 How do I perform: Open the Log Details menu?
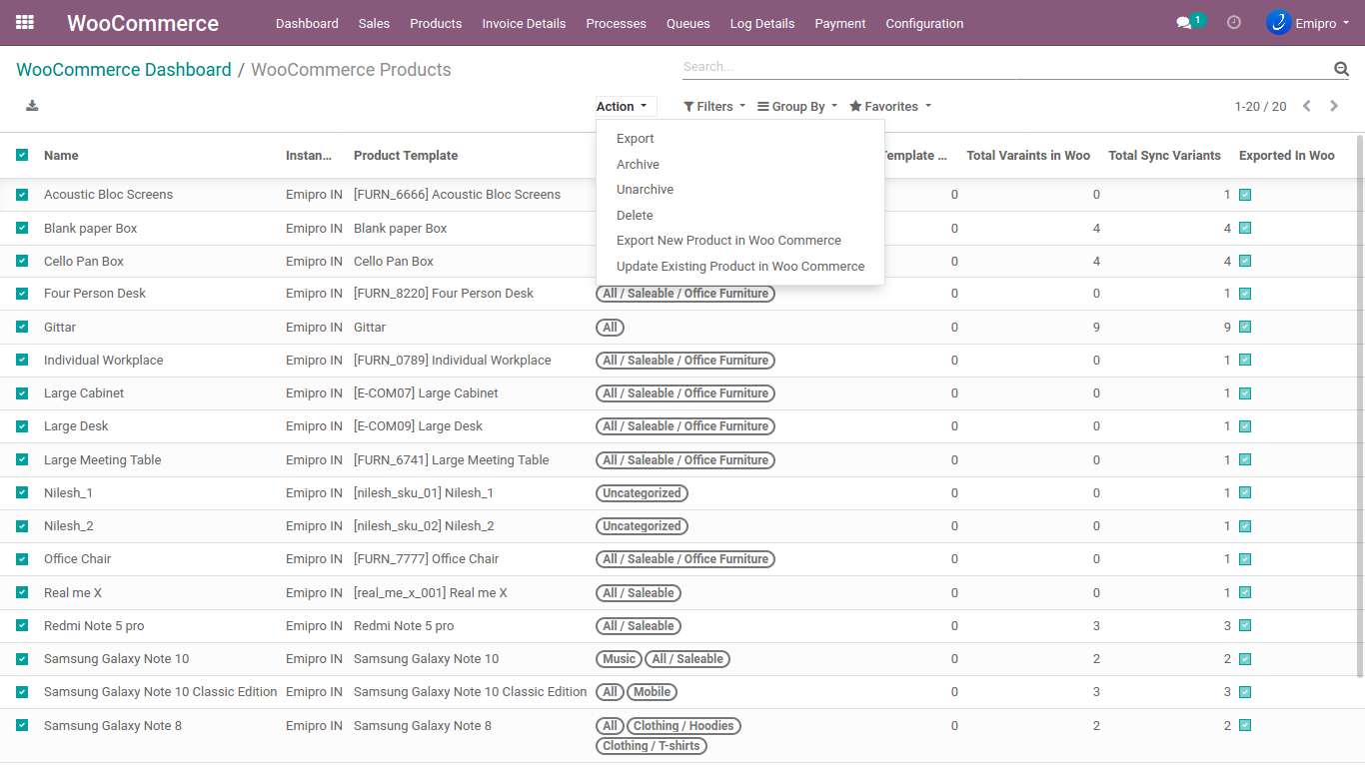(x=762, y=23)
